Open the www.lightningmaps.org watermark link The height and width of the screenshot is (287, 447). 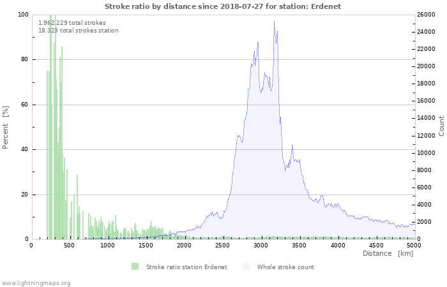coord(36,283)
